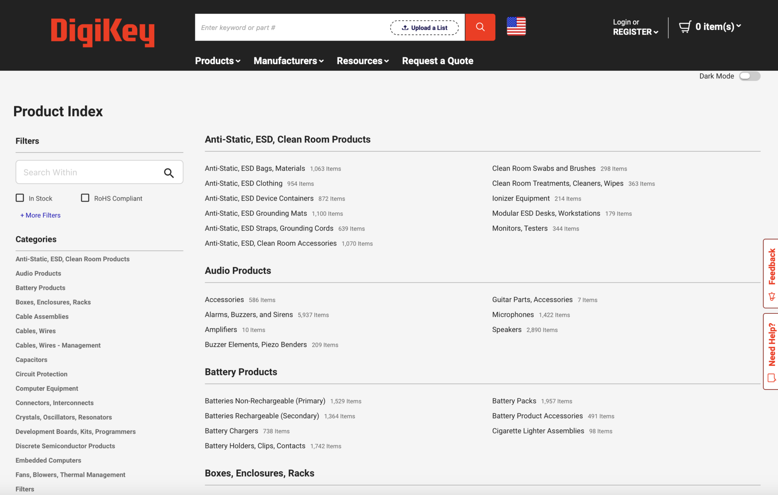The width and height of the screenshot is (778, 495).
Task: Open Clean Room Swabs and Brushes link
Action: click(x=544, y=168)
